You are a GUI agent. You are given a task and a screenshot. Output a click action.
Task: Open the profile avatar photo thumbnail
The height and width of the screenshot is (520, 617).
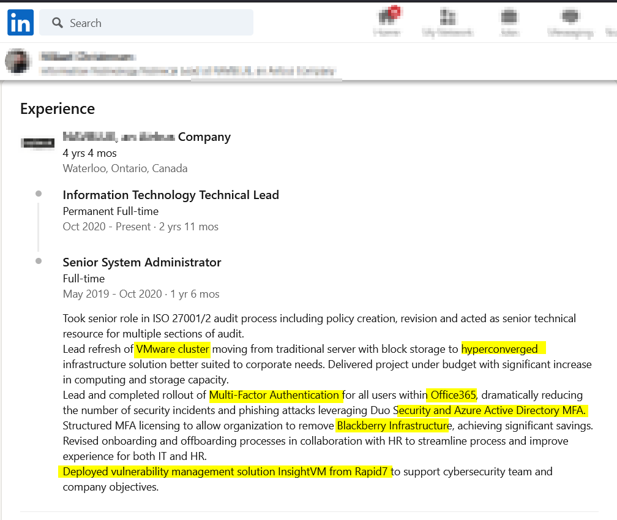pos(18,61)
